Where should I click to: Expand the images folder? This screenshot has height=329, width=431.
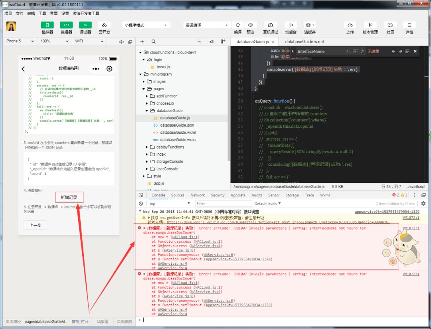[x=144, y=81]
